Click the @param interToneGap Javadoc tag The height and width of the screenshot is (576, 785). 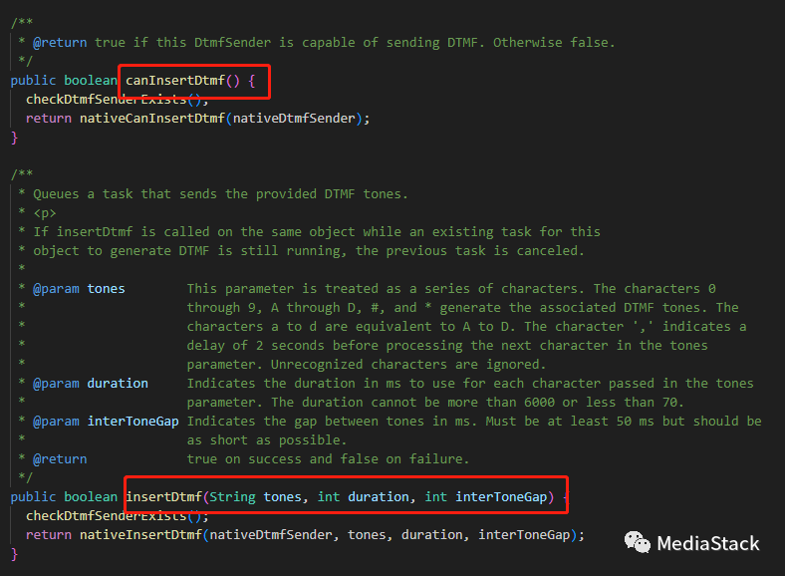point(106,421)
